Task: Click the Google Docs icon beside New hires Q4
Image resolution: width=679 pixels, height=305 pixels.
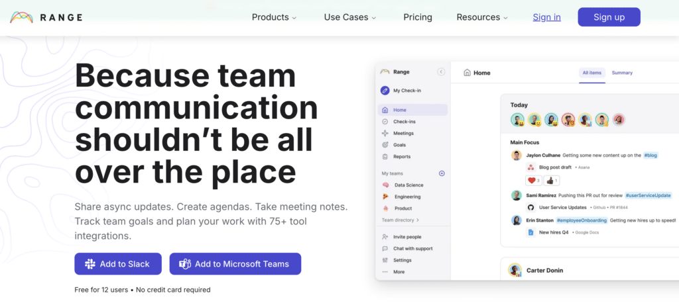Action: pyautogui.click(x=531, y=232)
